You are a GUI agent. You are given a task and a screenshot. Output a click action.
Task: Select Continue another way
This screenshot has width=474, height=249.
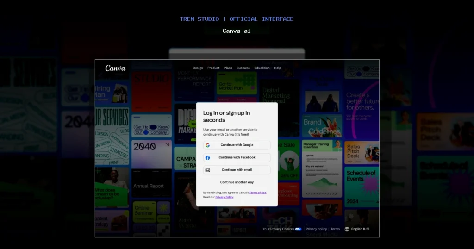tap(237, 182)
